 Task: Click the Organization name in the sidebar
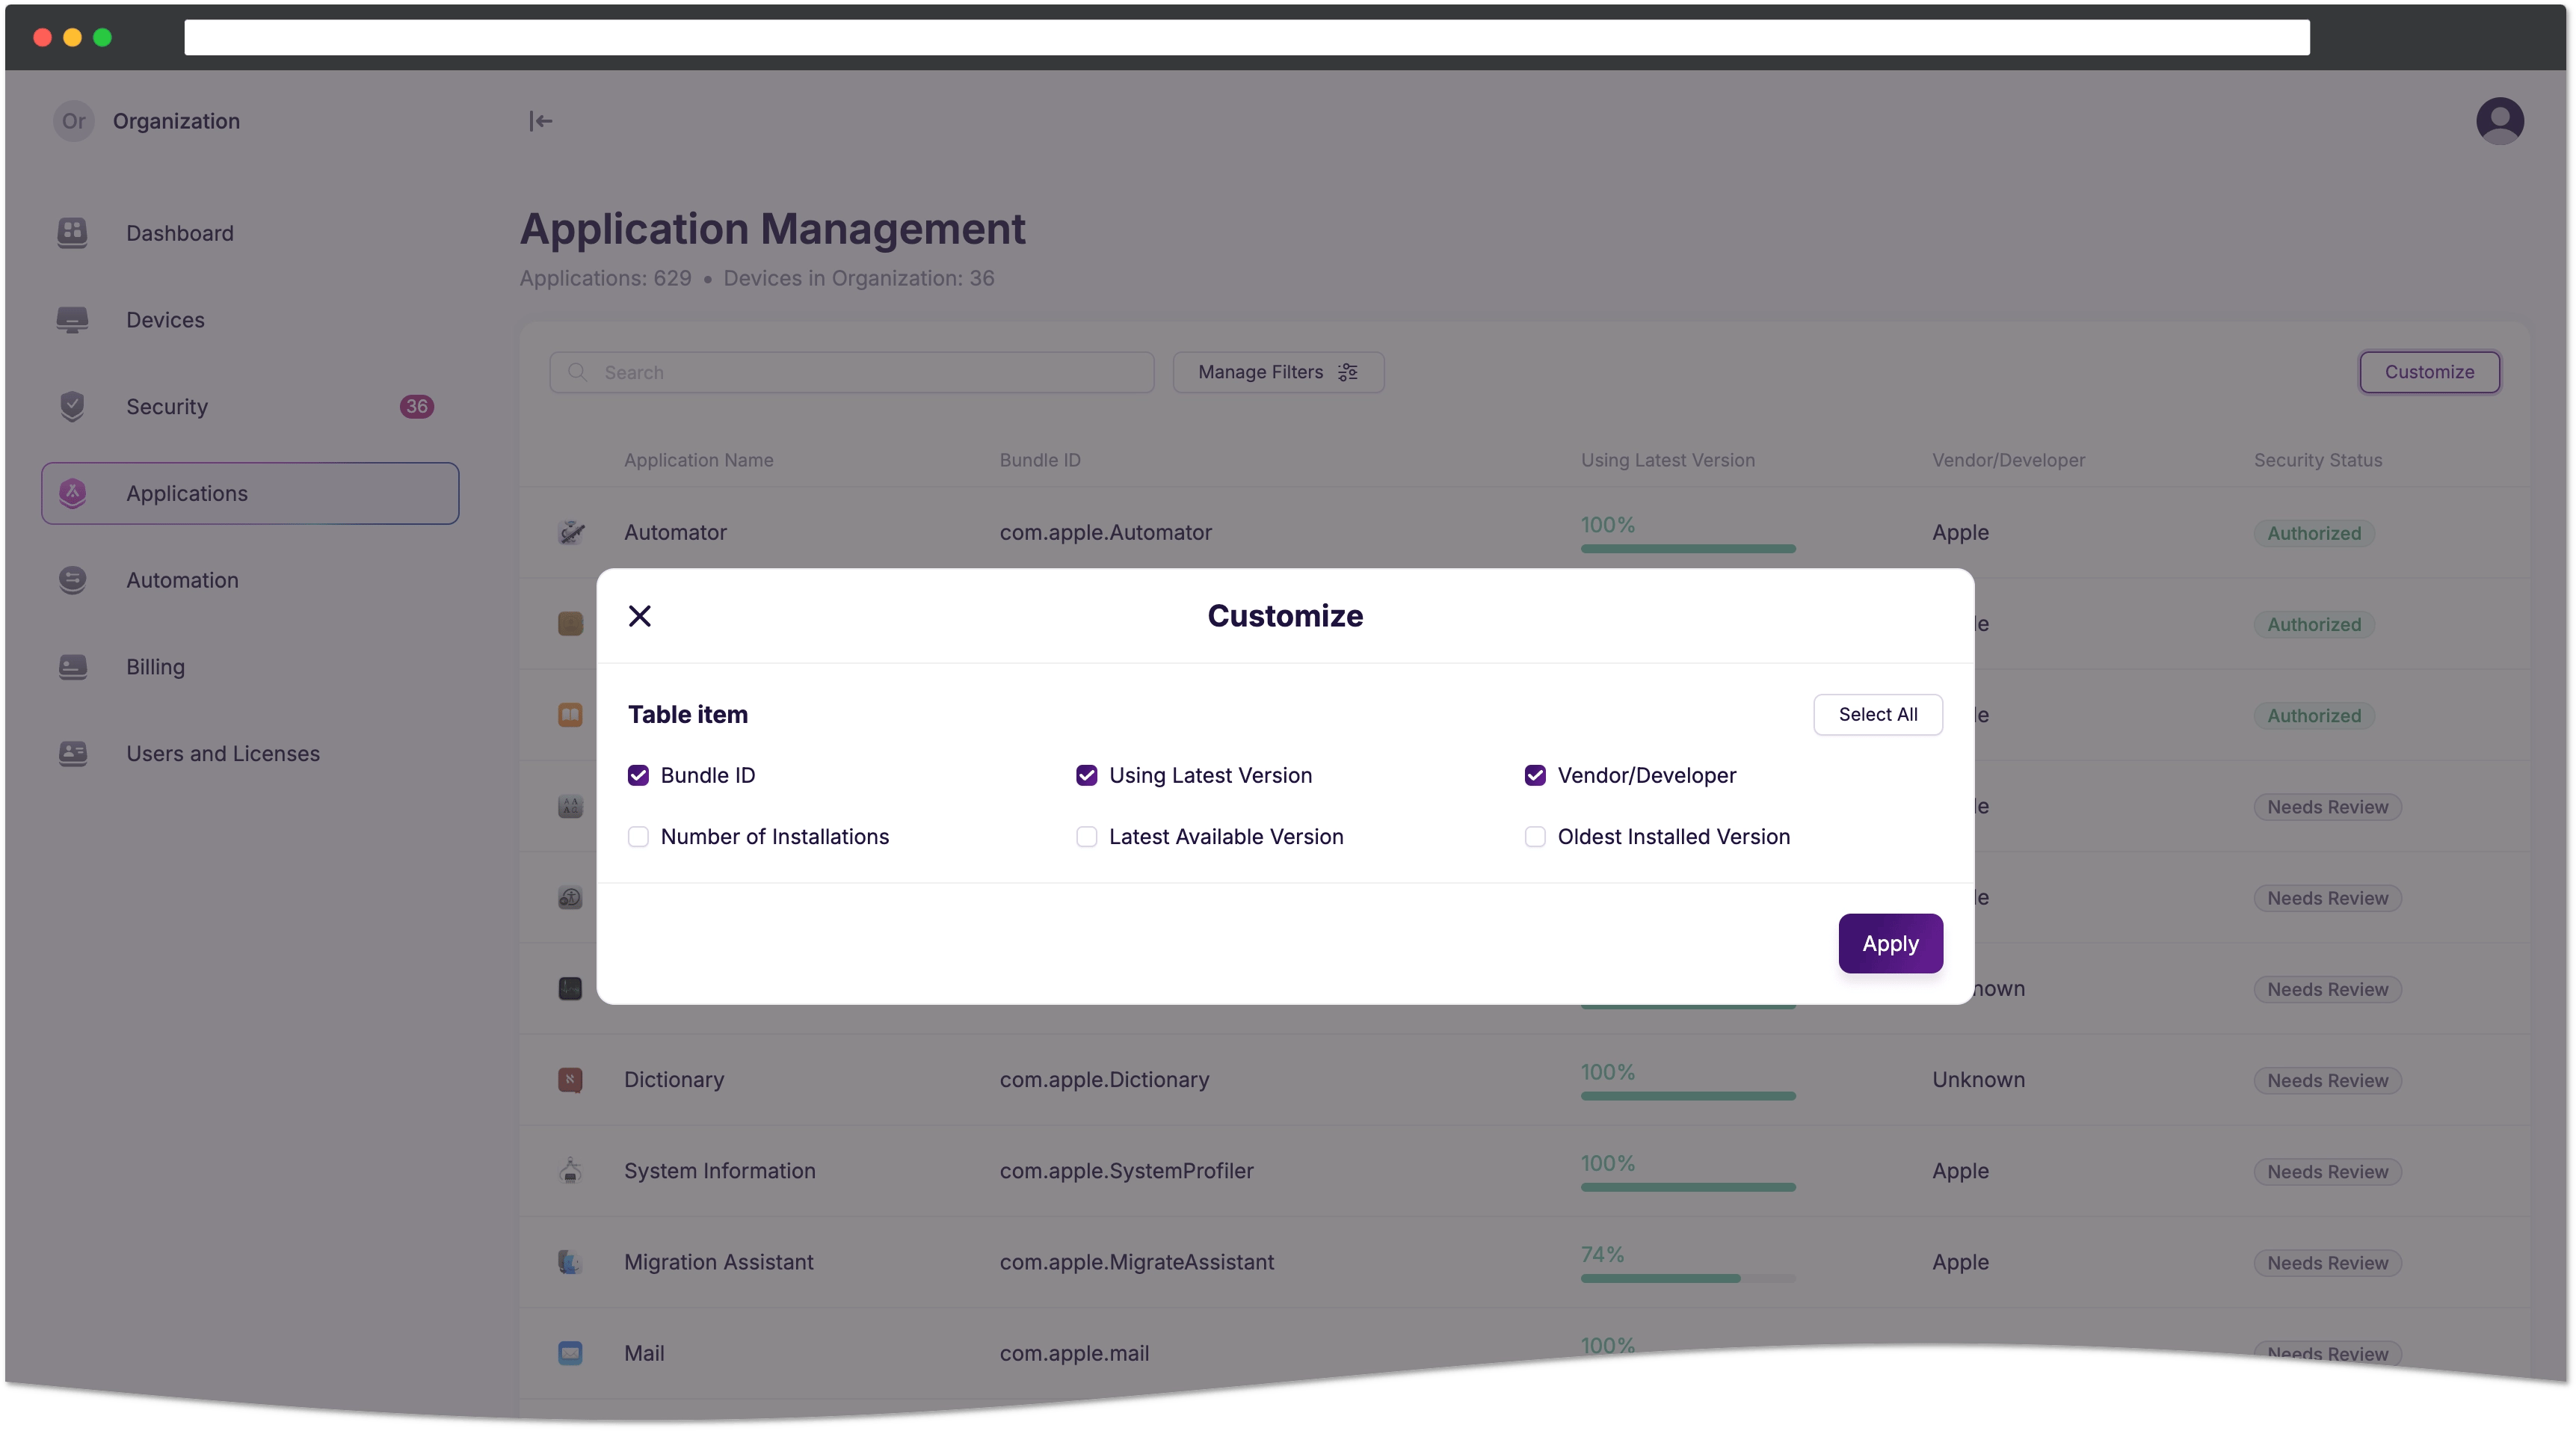point(176,121)
